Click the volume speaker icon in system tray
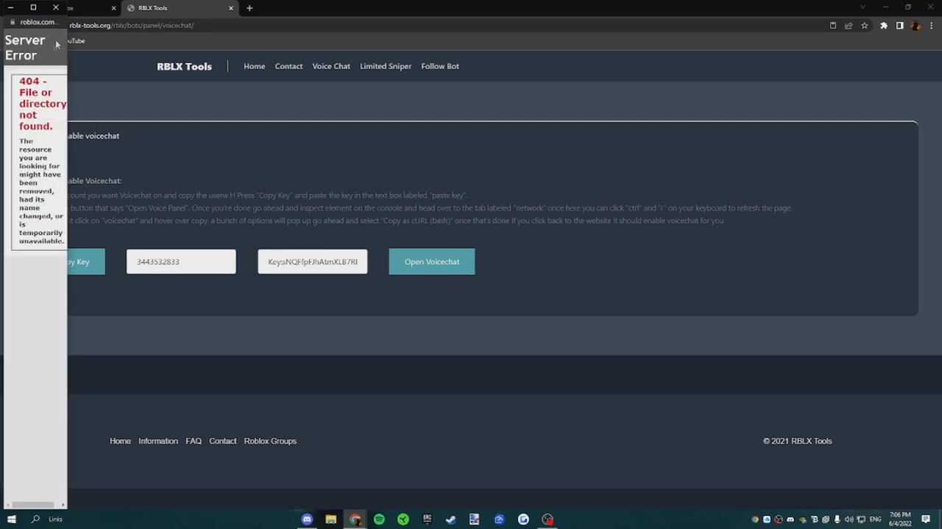The height and width of the screenshot is (529, 942). 849,519
